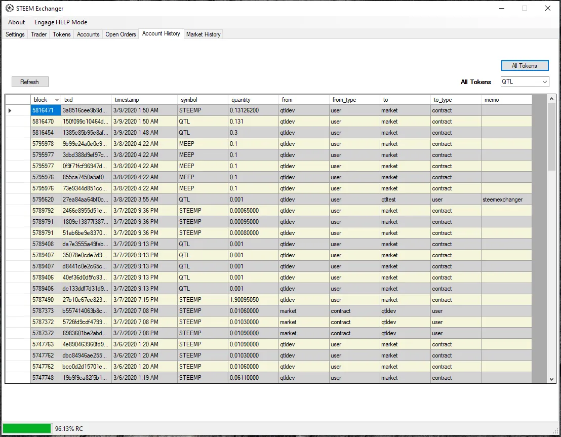The image size is (561, 437).
Task: Select txid cell b557414063b8c...
Action: pos(86,311)
